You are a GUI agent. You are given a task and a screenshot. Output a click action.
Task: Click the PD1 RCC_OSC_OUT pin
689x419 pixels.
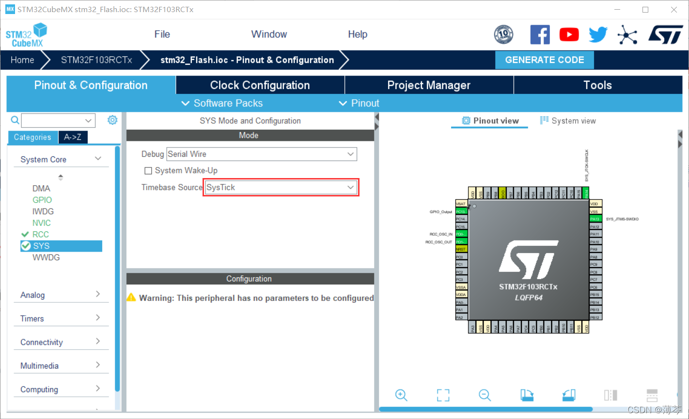461,241
